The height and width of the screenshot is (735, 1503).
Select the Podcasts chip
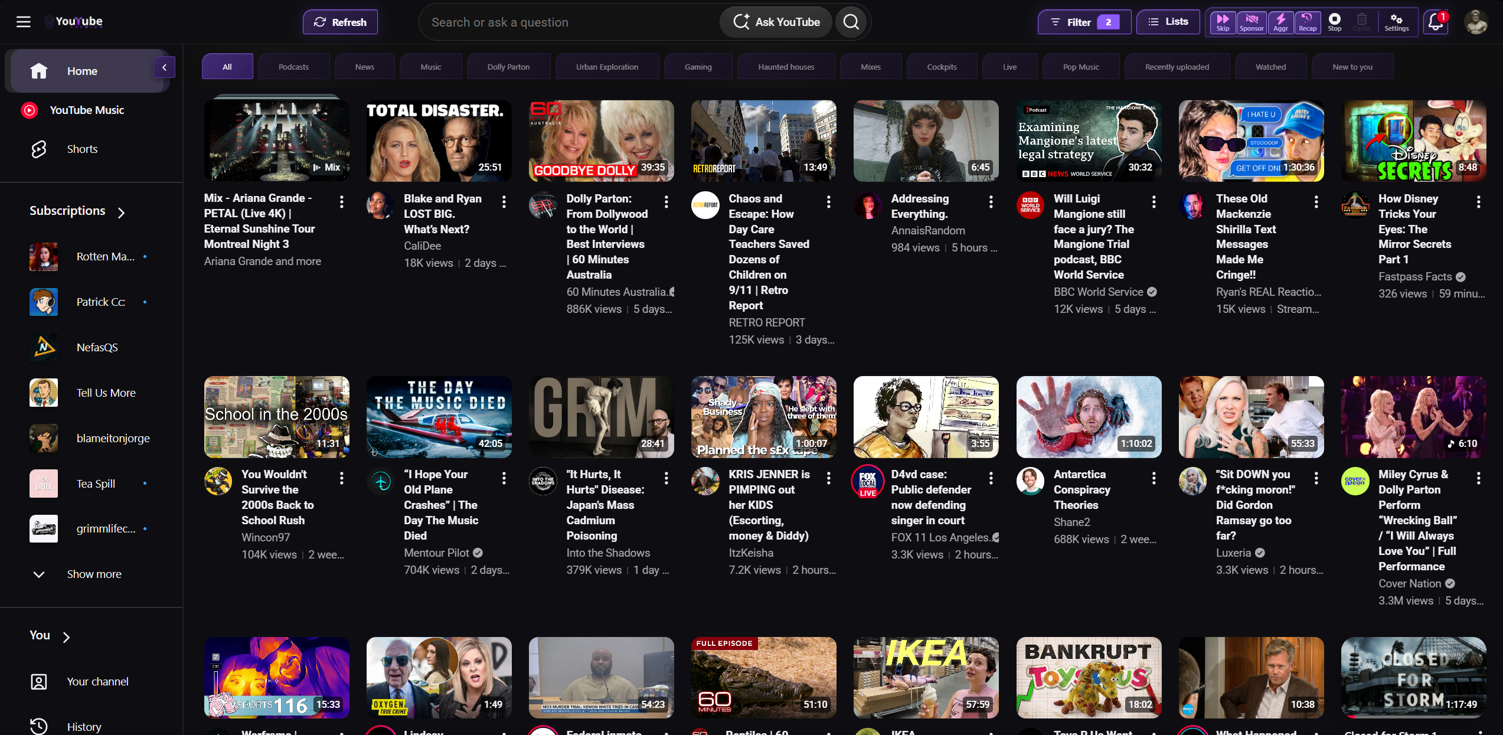pyautogui.click(x=293, y=67)
